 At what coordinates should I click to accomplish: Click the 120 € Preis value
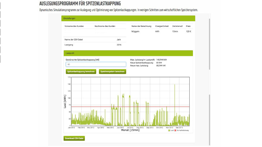pos(188,32)
